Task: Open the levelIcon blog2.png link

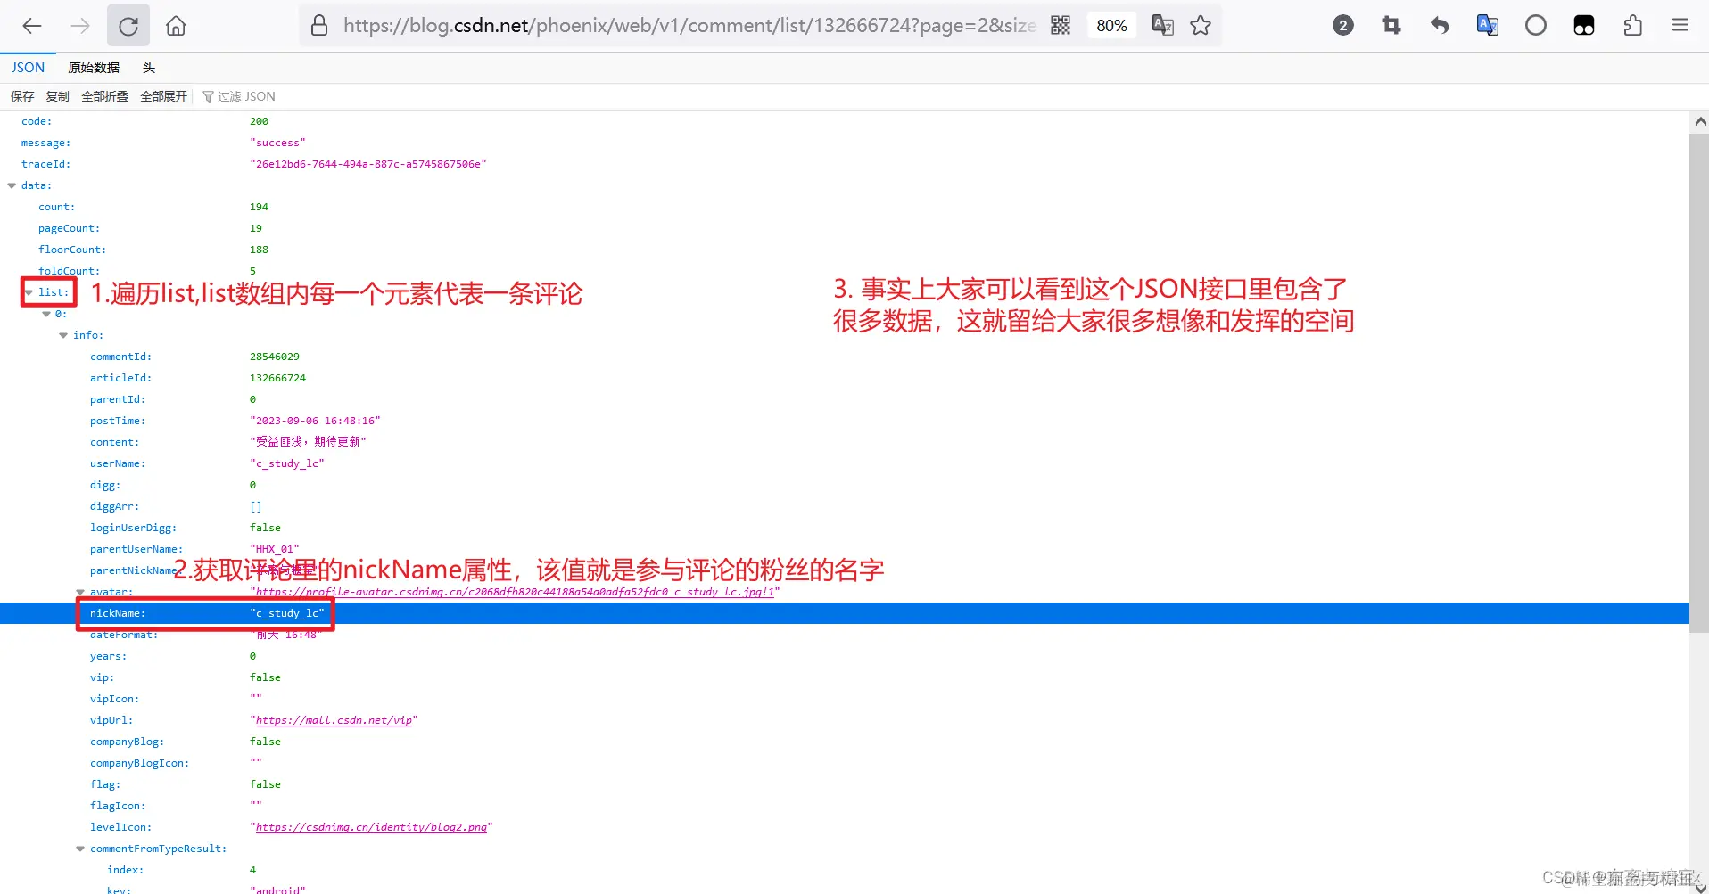Action: point(371,827)
